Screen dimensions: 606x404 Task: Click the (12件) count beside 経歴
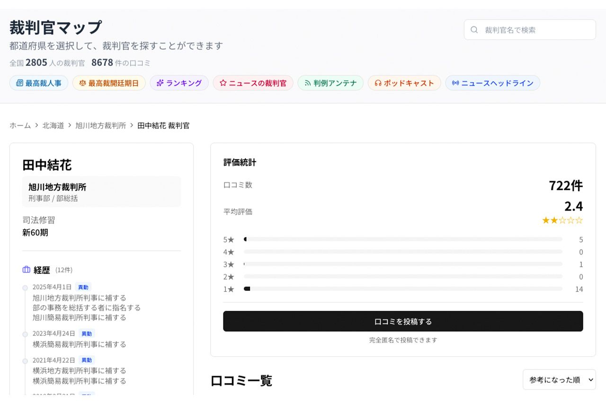click(x=64, y=270)
